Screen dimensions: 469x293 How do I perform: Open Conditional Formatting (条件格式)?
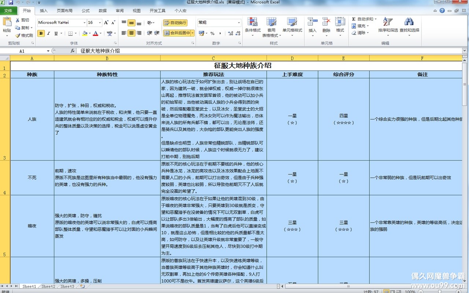[x=252, y=25]
